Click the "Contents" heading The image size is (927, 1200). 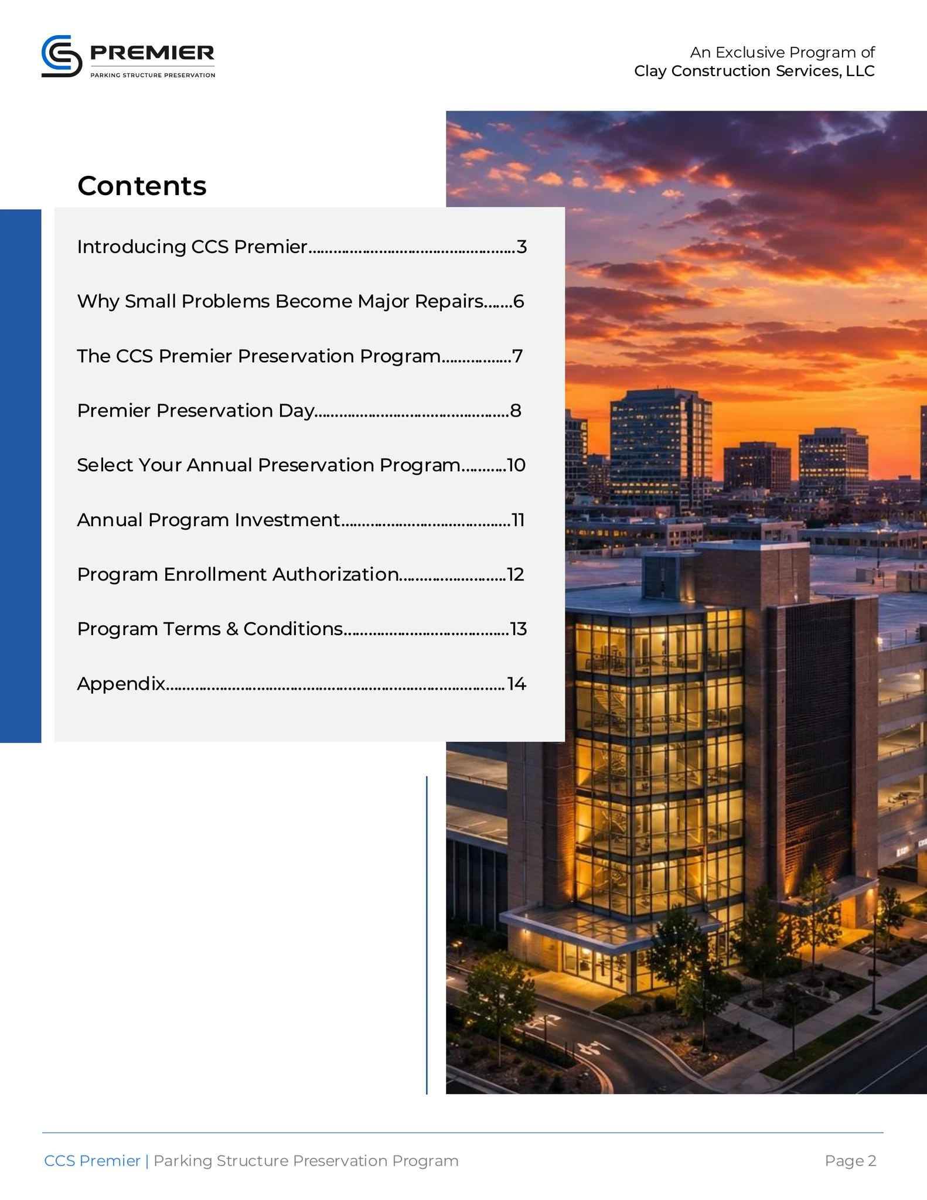coord(142,186)
